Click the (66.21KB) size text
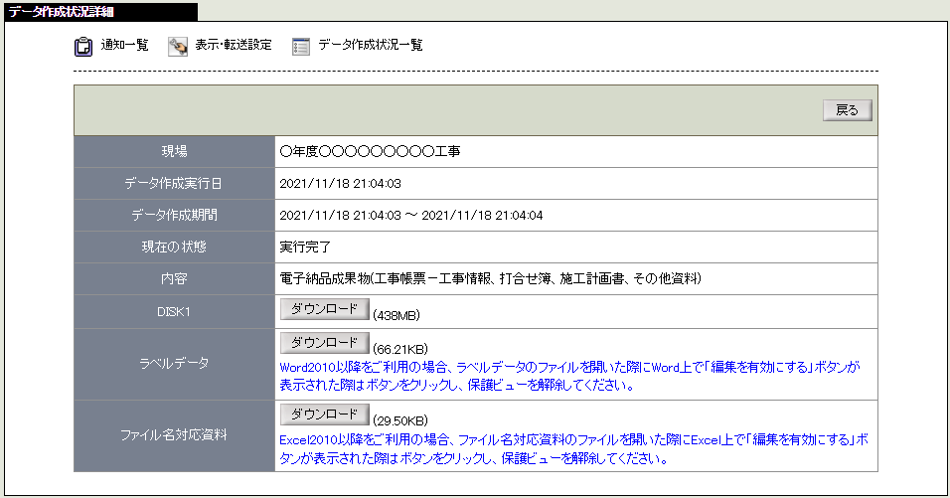This screenshot has height=498, width=950. 400,350
